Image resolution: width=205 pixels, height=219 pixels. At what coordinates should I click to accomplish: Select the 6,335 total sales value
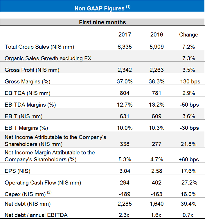click(125, 47)
